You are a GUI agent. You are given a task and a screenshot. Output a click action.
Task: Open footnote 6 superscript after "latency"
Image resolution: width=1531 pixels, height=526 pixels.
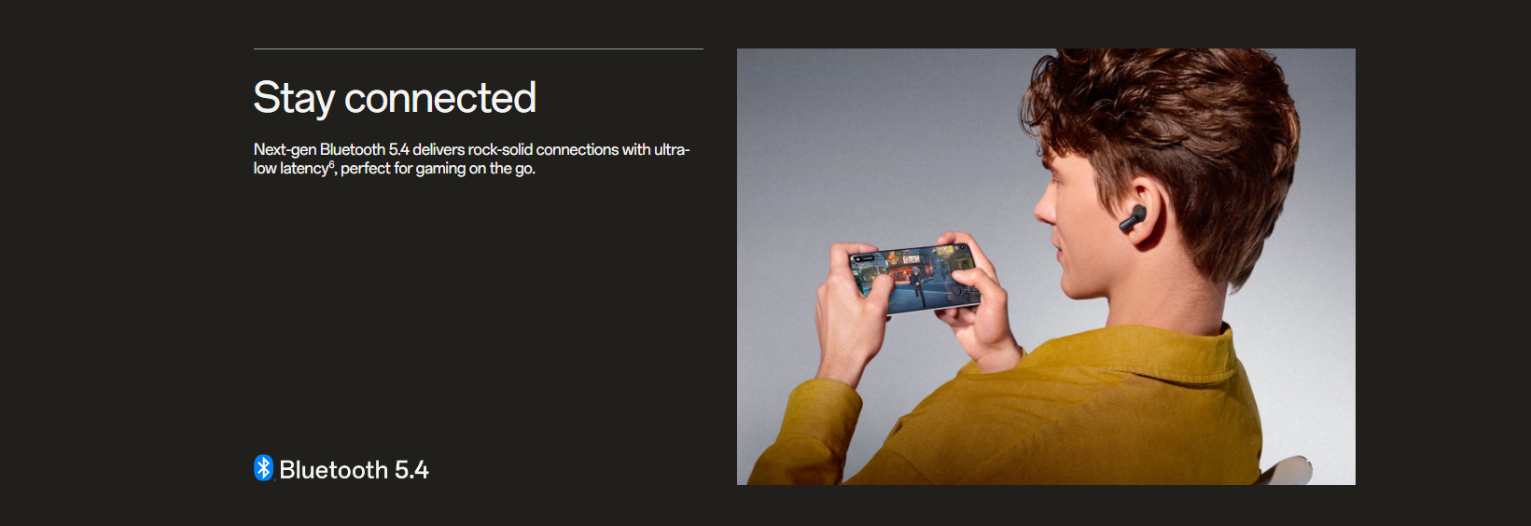pos(331,164)
